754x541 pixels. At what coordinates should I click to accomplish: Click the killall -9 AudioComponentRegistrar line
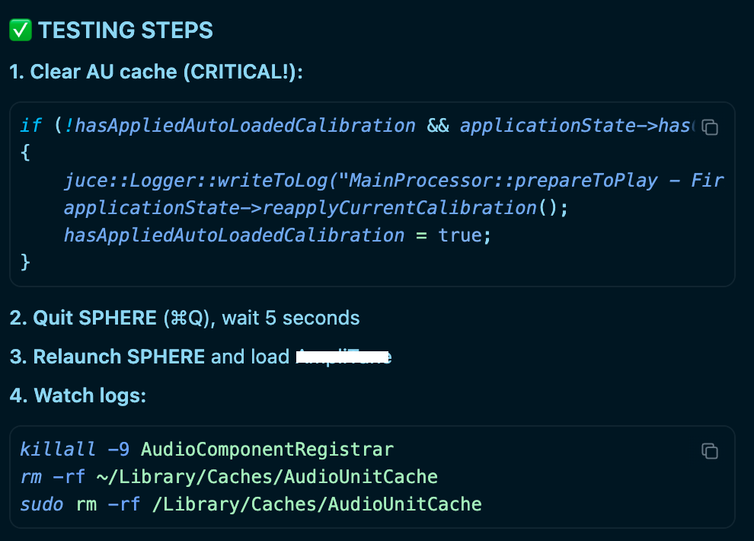207,450
